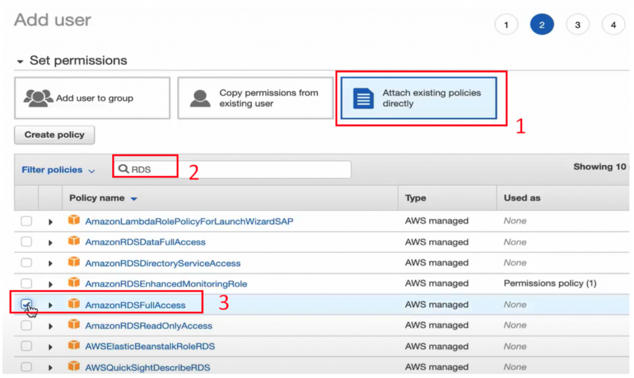Screen dimensions: 634x378
Task: Open the AWSElasticBeanstalkRoleRDS policy link
Action: point(150,346)
